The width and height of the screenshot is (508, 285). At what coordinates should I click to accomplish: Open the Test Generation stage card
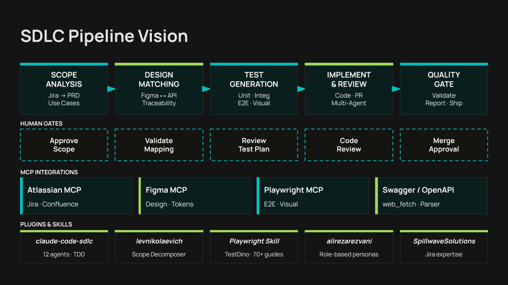254,89
